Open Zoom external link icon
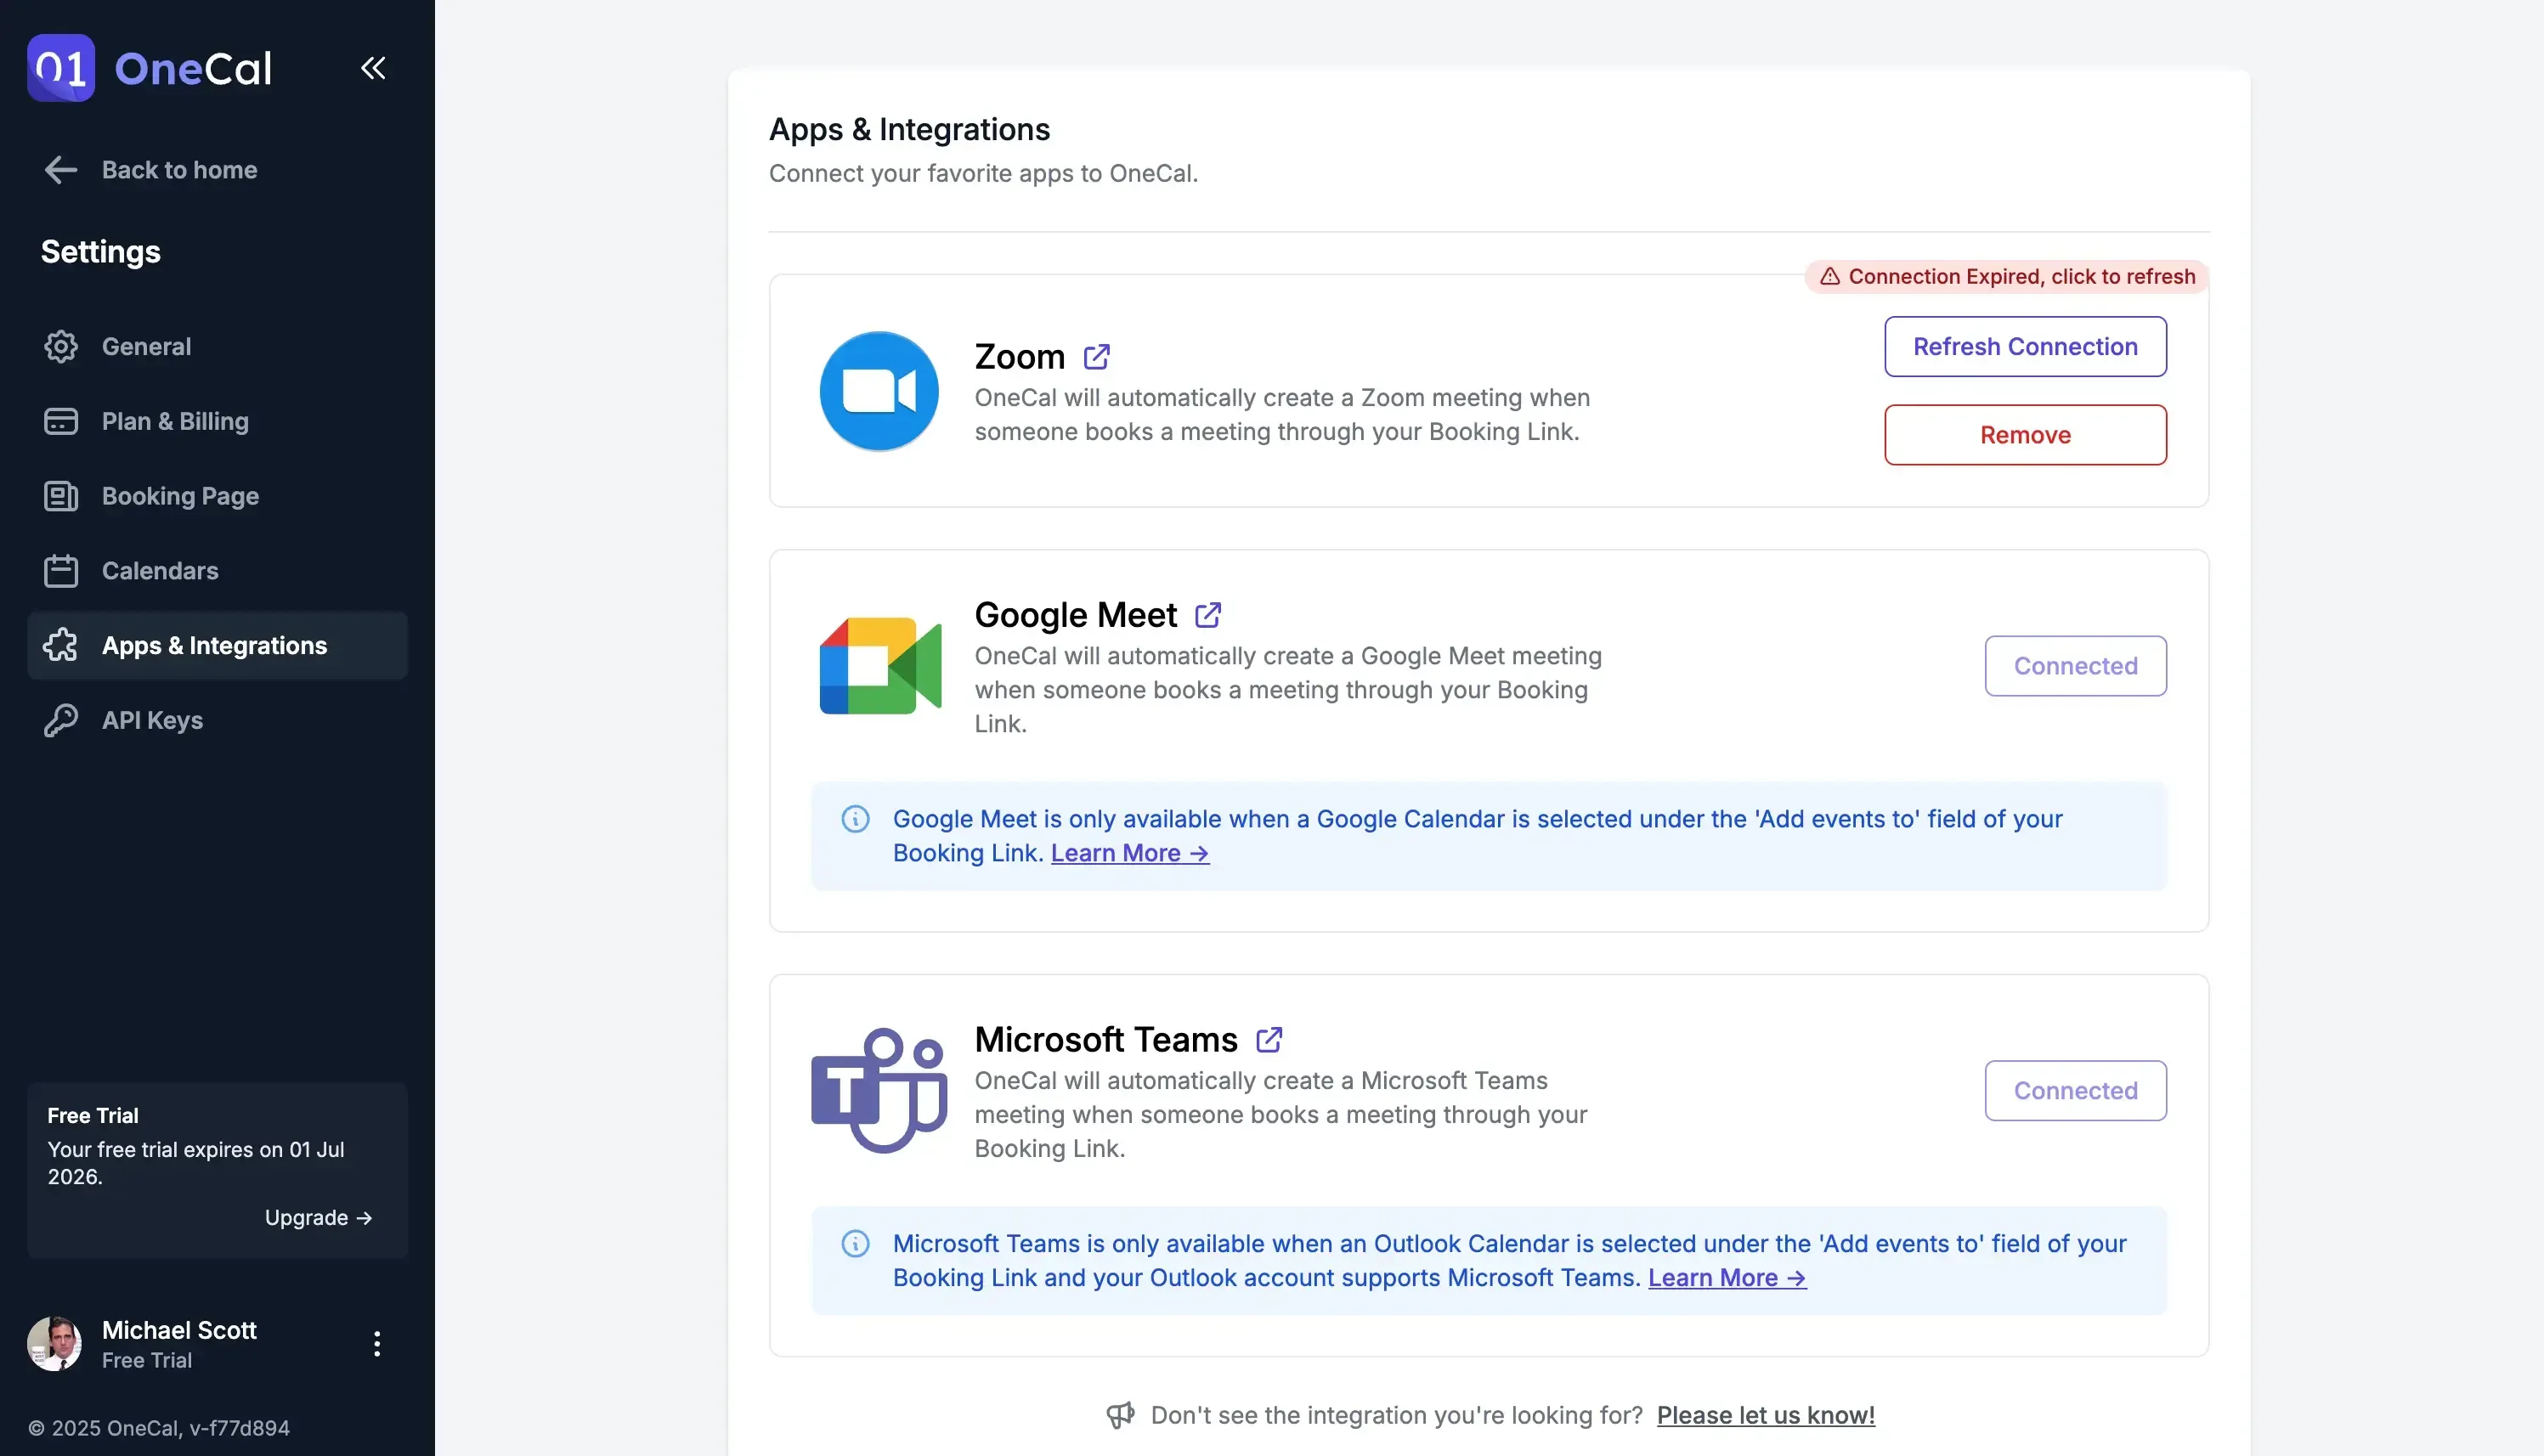The image size is (2544, 1456). 1097,357
